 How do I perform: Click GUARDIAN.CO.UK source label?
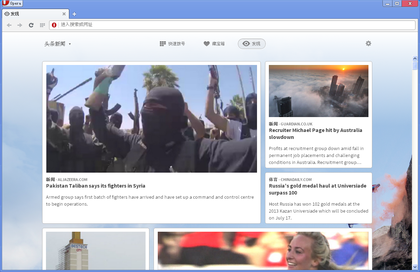[297, 124]
